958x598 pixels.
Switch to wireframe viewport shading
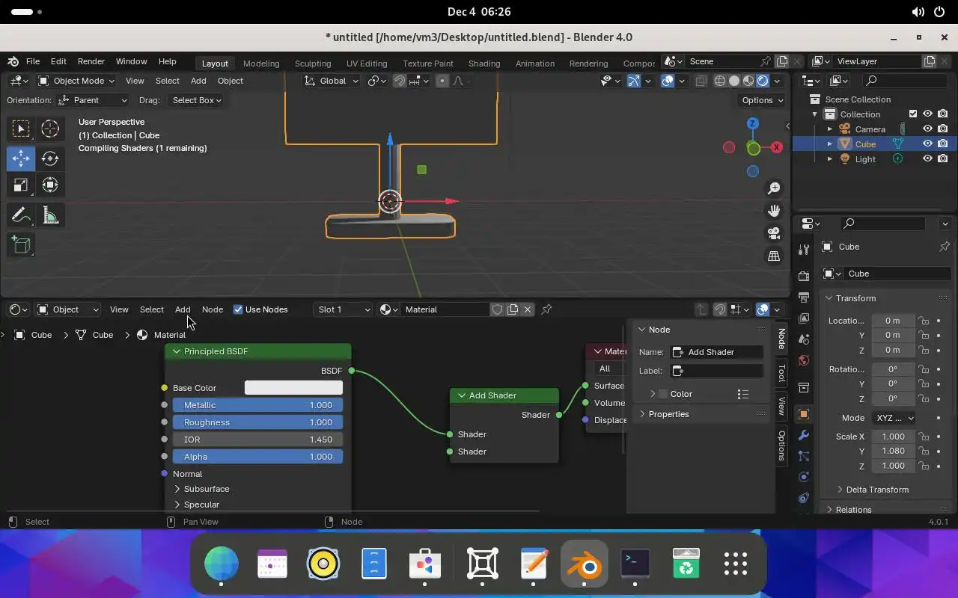click(720, 81)
